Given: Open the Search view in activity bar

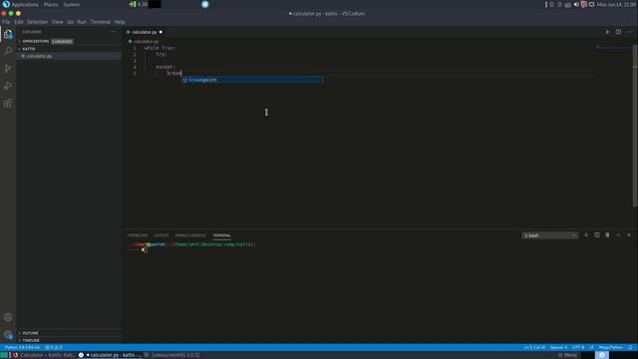Looking at the screenshot, I should (x=8, y=51).
